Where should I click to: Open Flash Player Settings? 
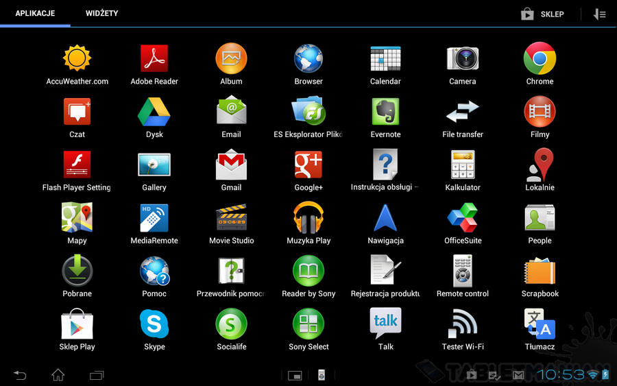[77, 165]
